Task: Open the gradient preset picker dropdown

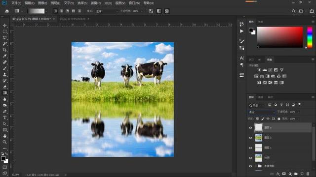Action: click(x=46, y=11)
